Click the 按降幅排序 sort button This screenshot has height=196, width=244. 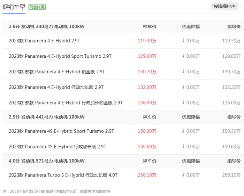click(224, 7)
